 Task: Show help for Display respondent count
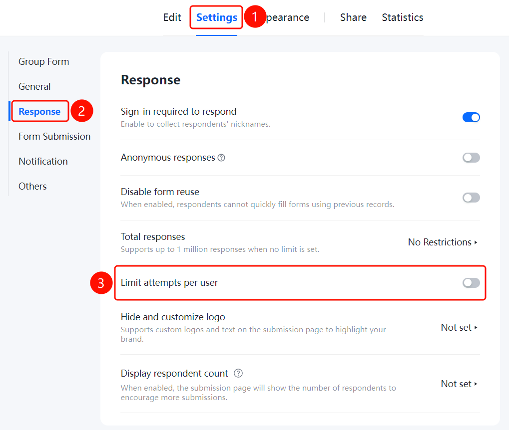click(x=238, y=373)
